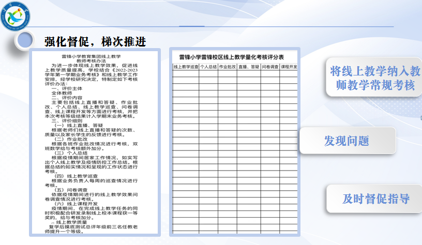422x245 pixels.
Task: Click the 课程开发 column header
Action: point(289,67)
